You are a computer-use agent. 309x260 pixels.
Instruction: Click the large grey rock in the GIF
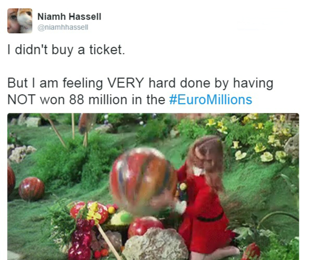155,244
